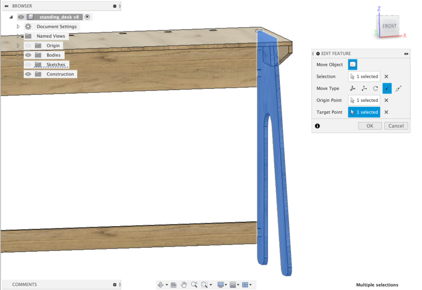Activate the Origin Point '1 selected' field
This screenshot has height=290, width=422.
[x=364, y=100]
